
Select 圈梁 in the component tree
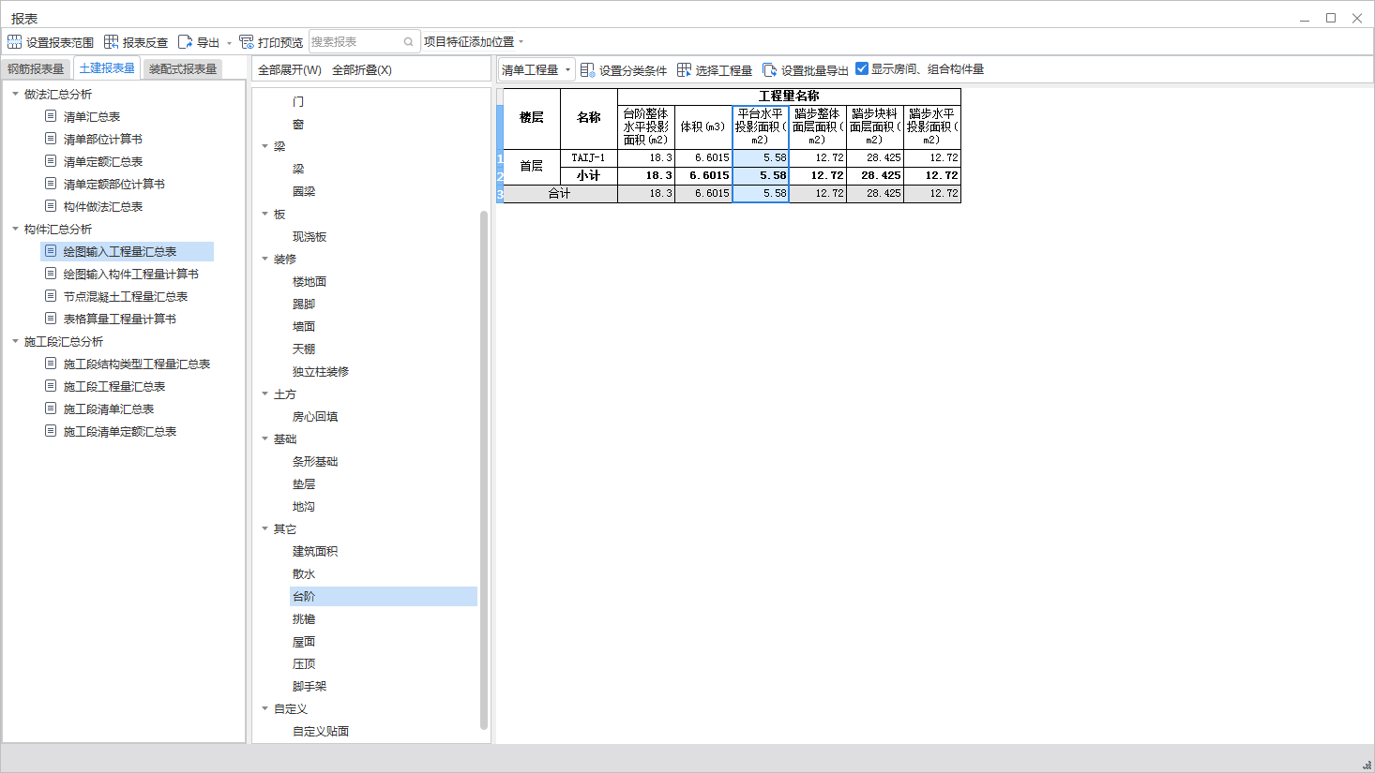(304, 192)
